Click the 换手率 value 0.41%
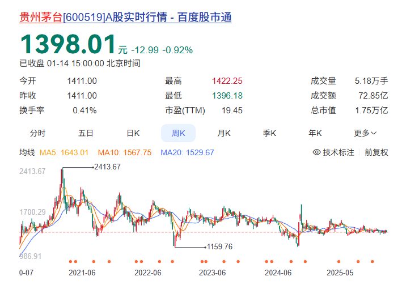The height and width of the screenshot is (285, 419). click(84, 110)
